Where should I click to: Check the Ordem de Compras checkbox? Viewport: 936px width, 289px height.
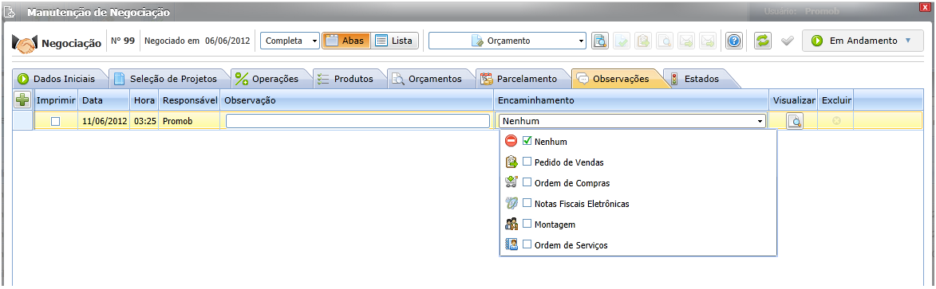coord(527,182)
